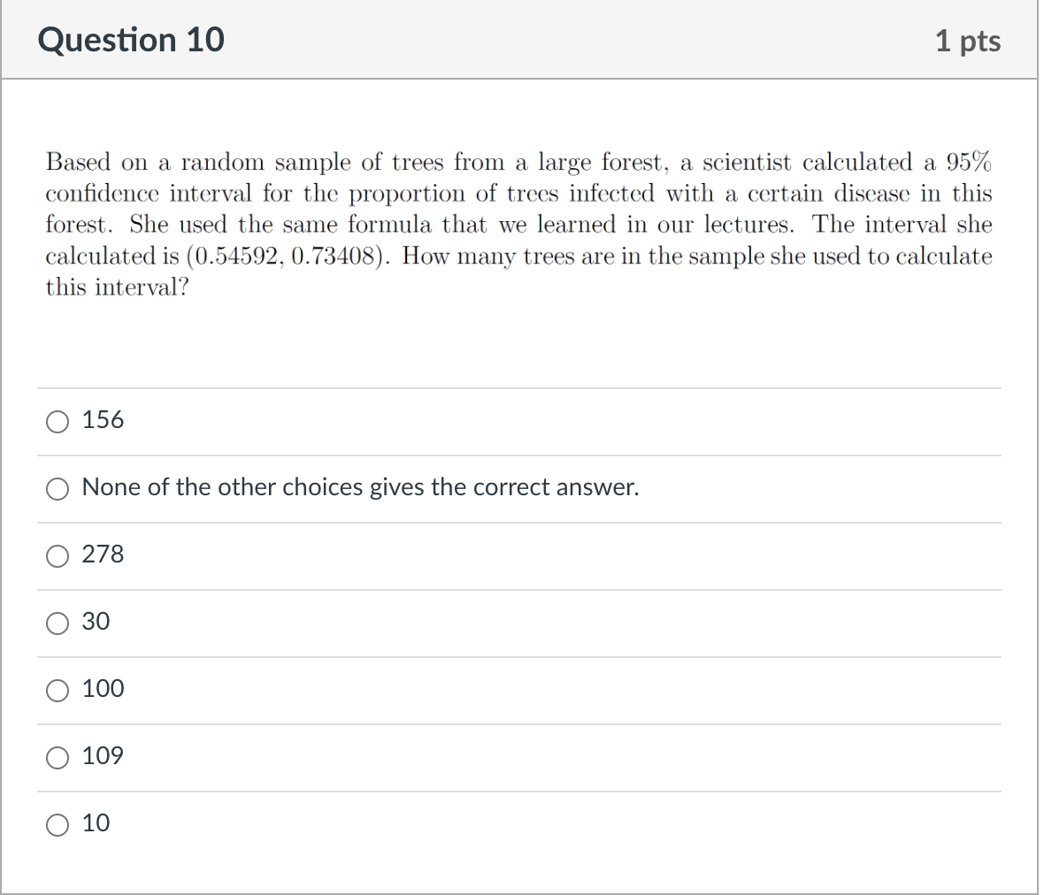Select the radio button for 278

(x=58, y=555)
